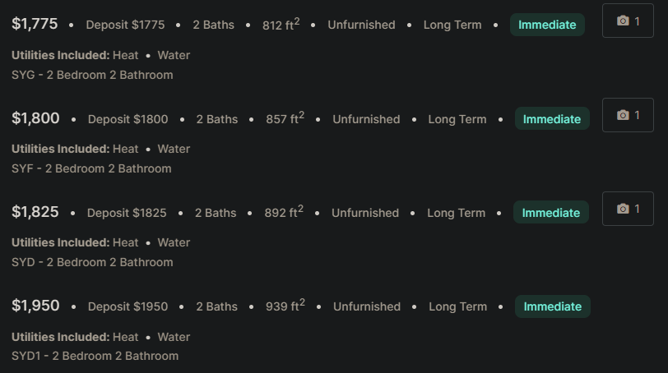This screenshot has height=373, width=668.
Task: Click Immediate badge on $1,775 unit
Action: 547,25
